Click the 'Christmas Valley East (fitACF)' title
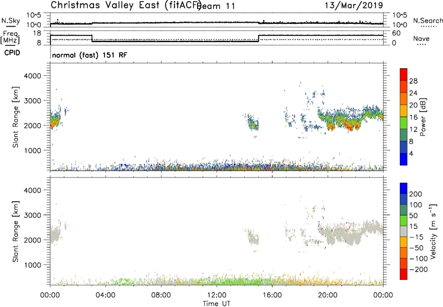Screen dimensions: 443x307 pyautogui.click(x=126, y=6)
